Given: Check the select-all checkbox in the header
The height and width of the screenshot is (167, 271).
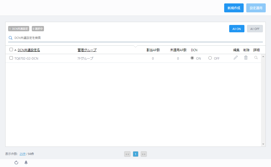Looking at the screenshot, I should [x=11, y=49].
